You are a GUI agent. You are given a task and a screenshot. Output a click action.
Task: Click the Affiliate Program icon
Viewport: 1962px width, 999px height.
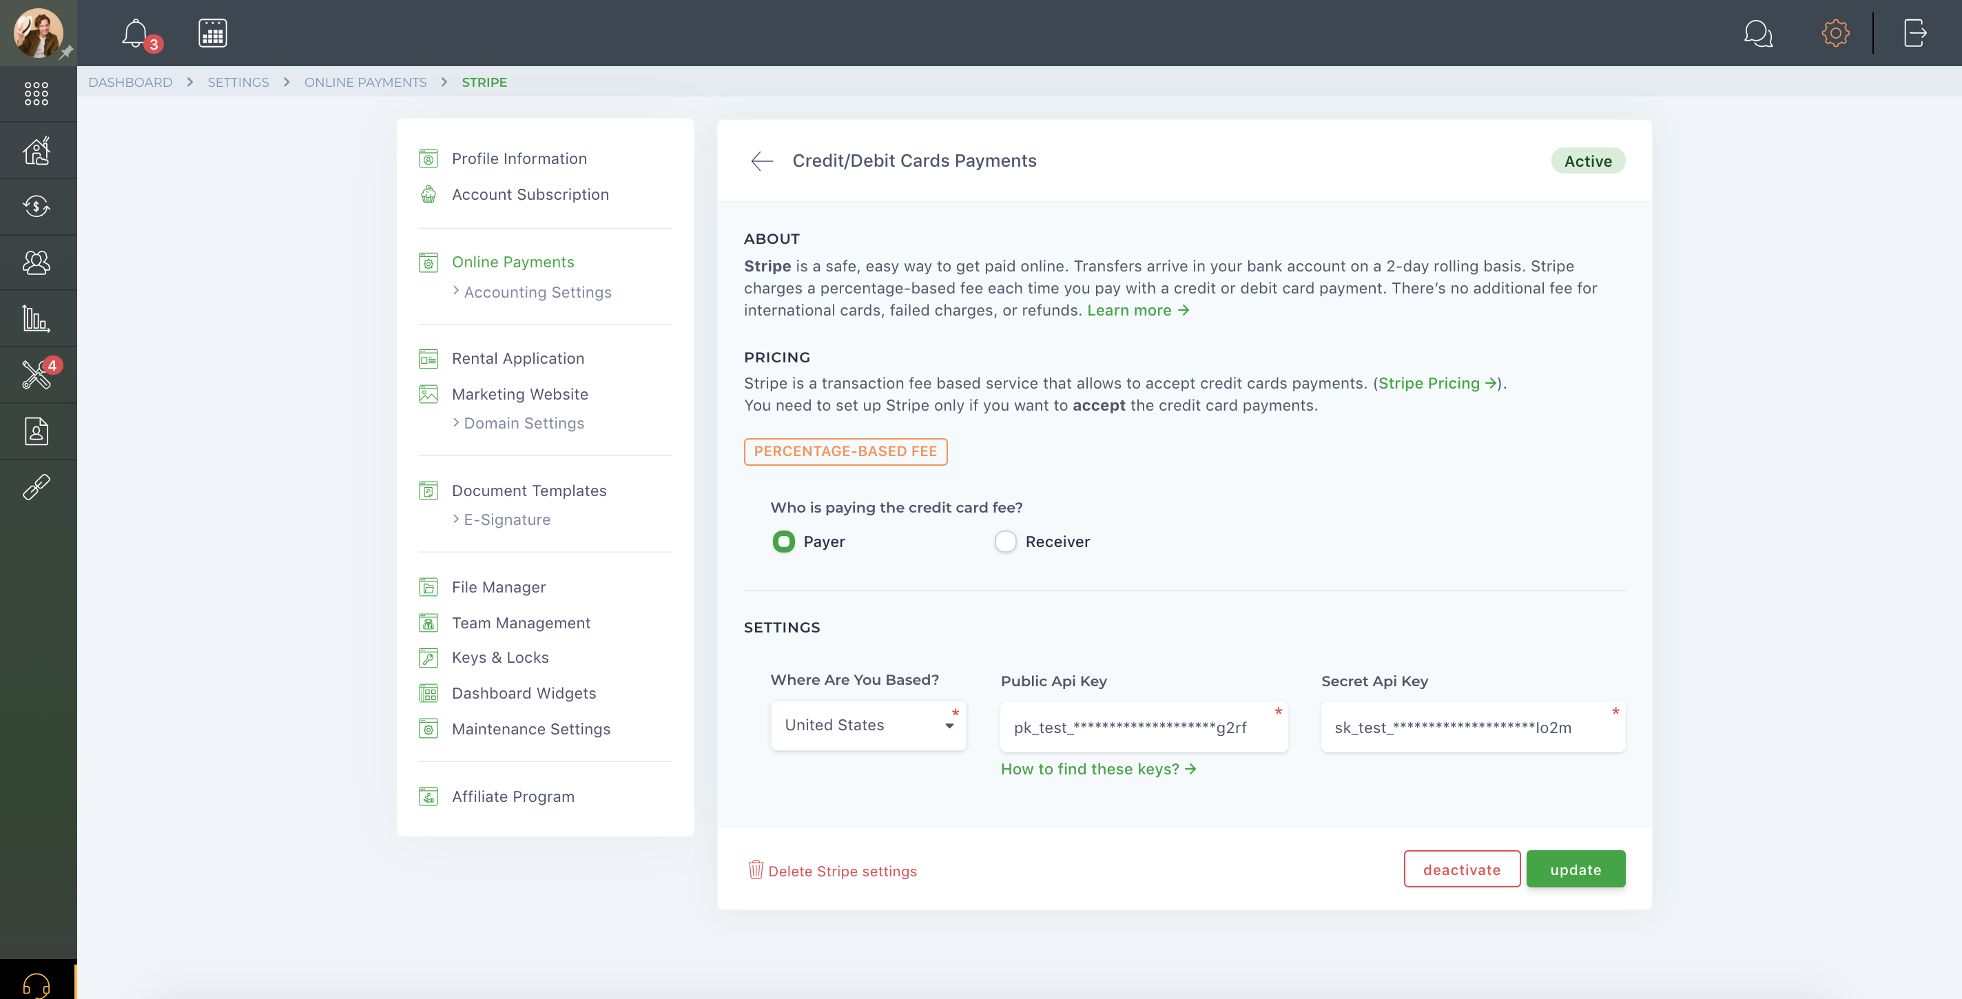428,797
